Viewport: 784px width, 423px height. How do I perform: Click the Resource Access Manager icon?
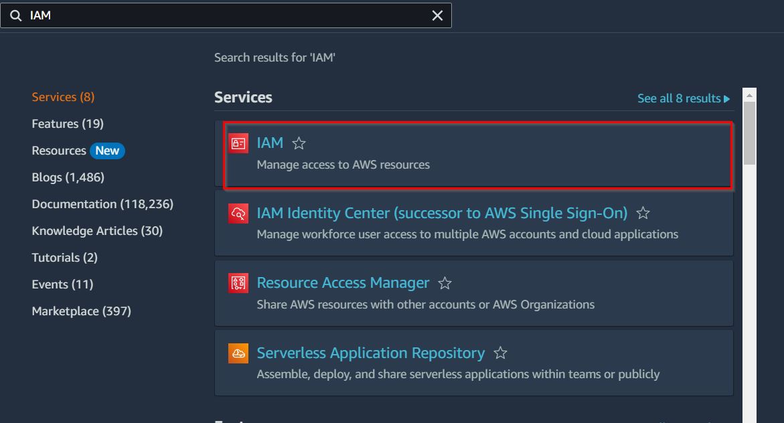coord(238,283)
